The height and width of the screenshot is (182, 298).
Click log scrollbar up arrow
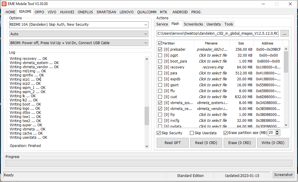147,59
